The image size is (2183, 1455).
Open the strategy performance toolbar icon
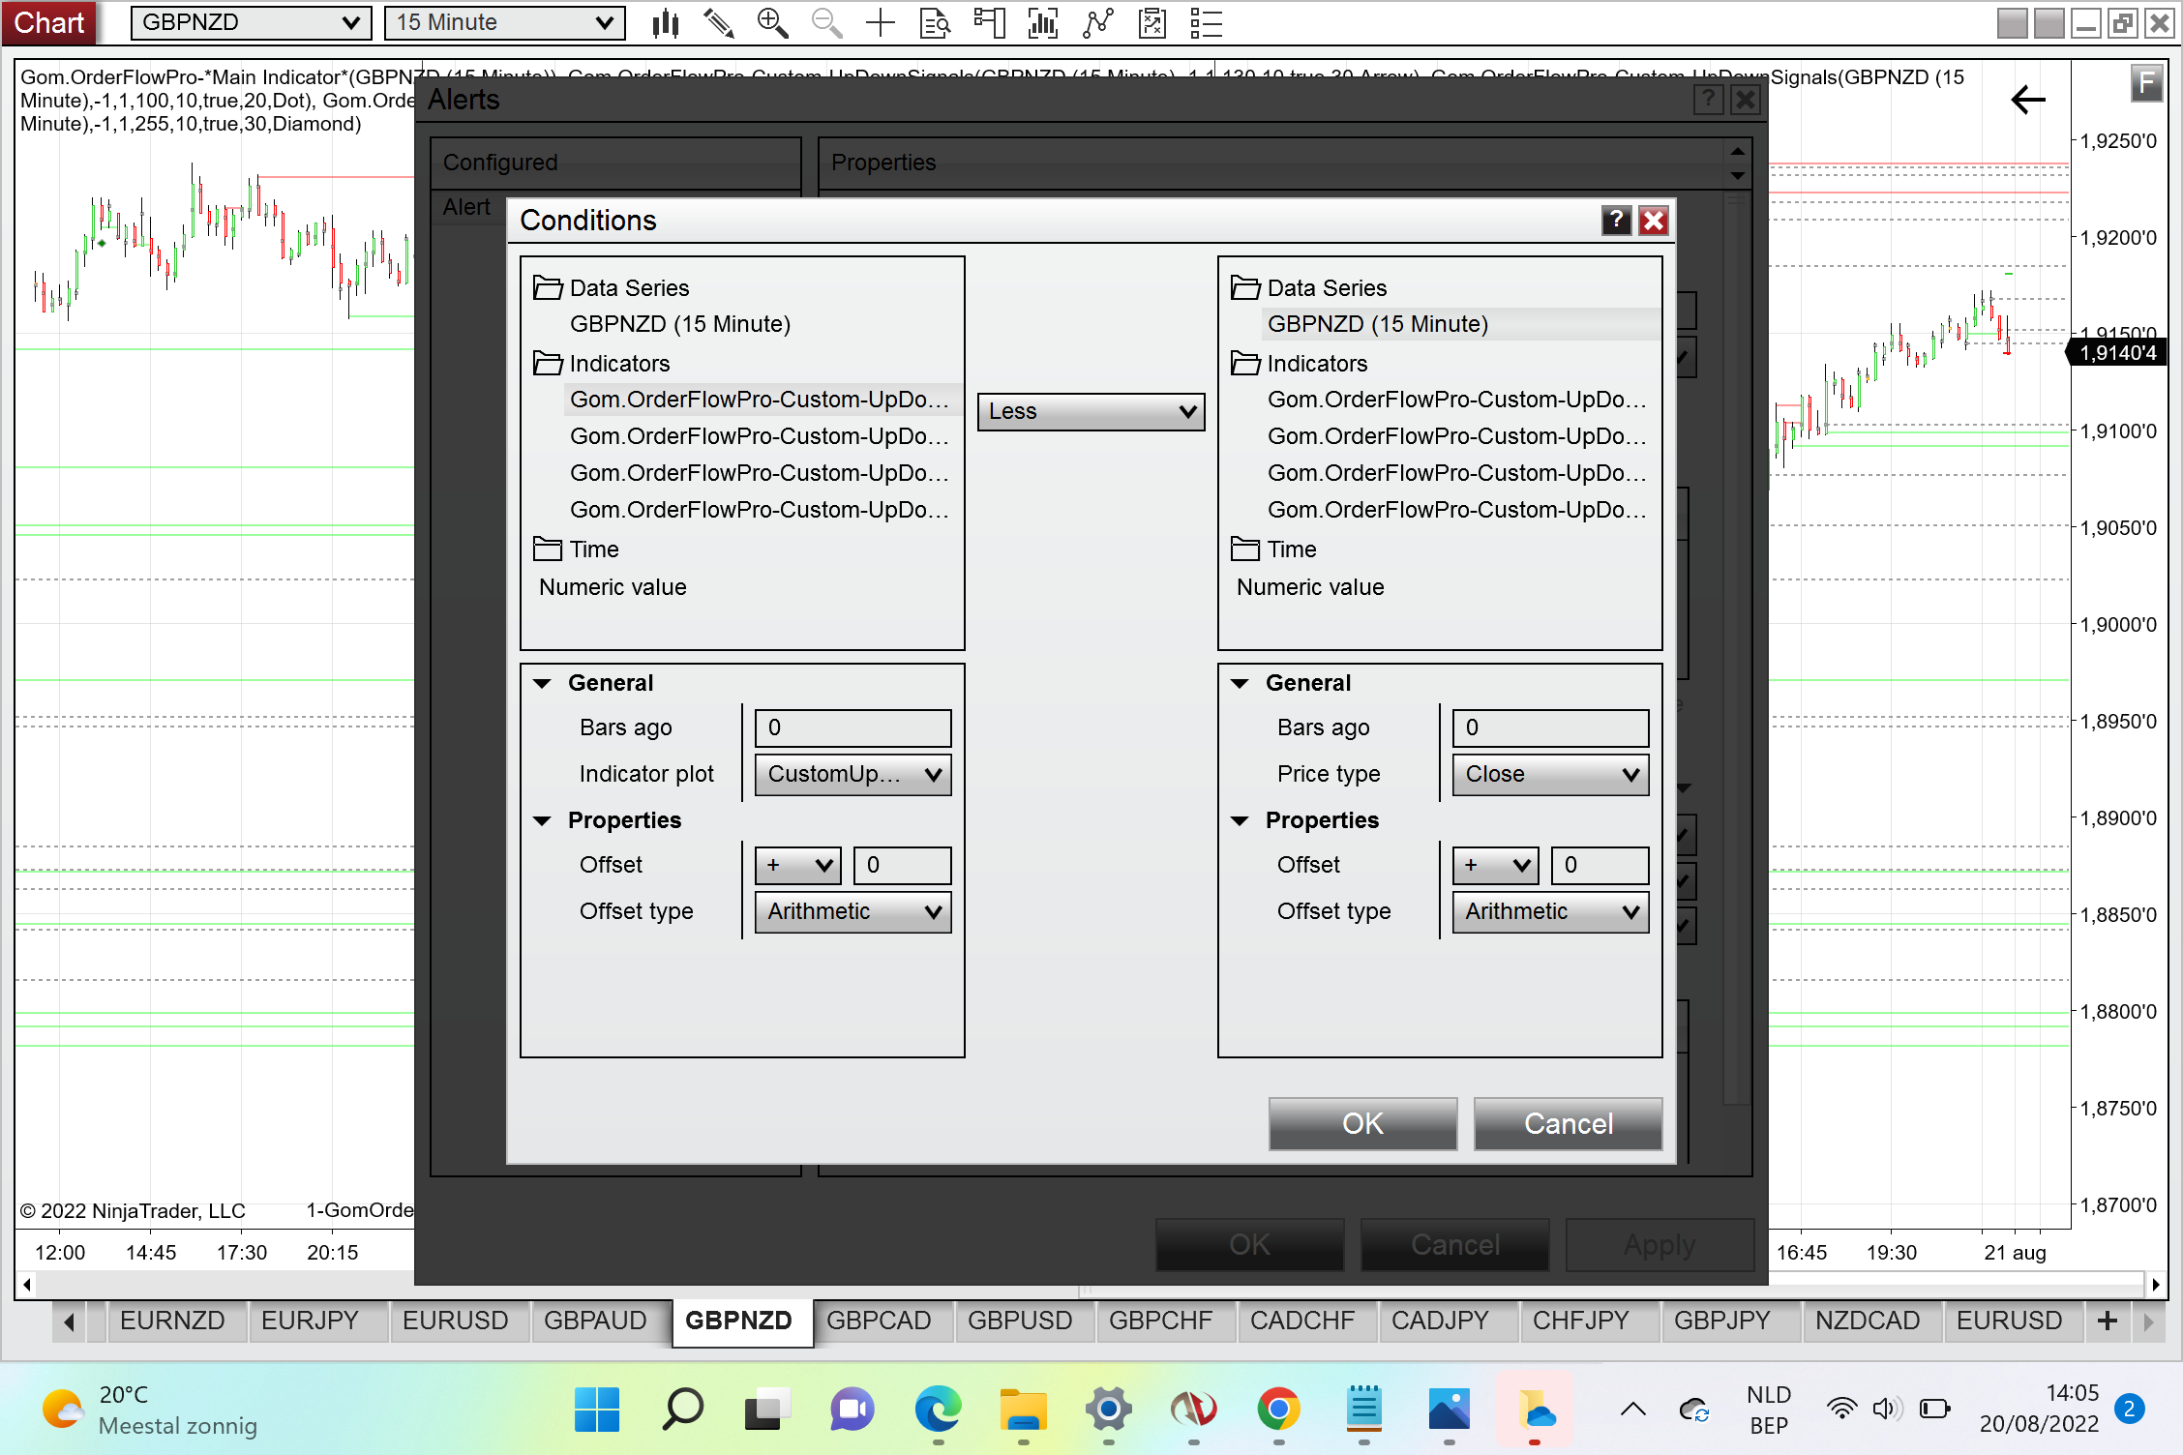pos(1151,22)
